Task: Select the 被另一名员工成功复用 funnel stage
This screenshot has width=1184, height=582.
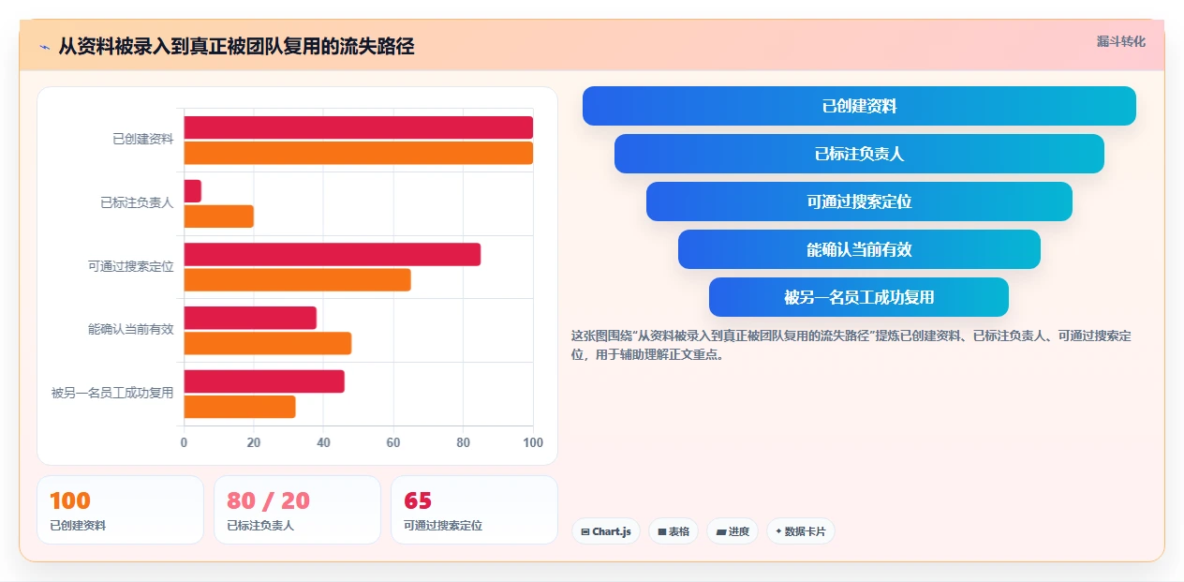Action: (859, 297)
